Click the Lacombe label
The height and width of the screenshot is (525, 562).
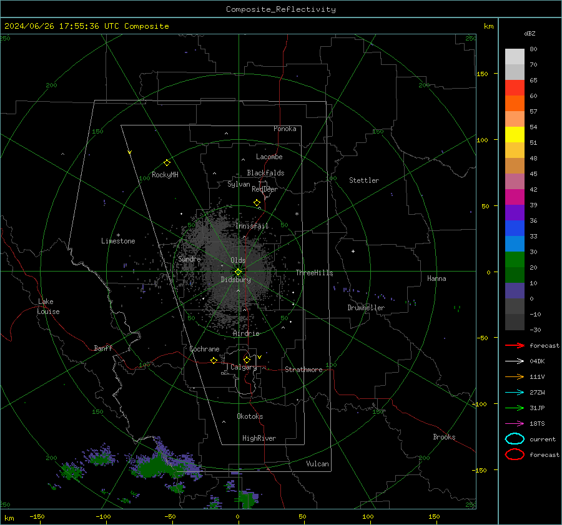pos(269,157)
